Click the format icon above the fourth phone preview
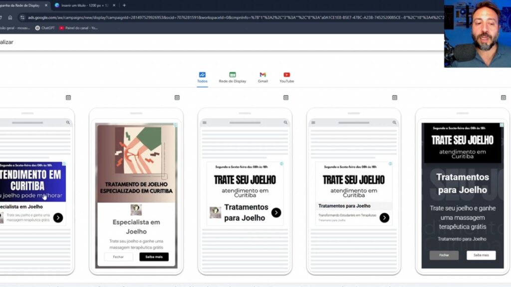Viewport: 511px width, 287px height. (395, 98)
